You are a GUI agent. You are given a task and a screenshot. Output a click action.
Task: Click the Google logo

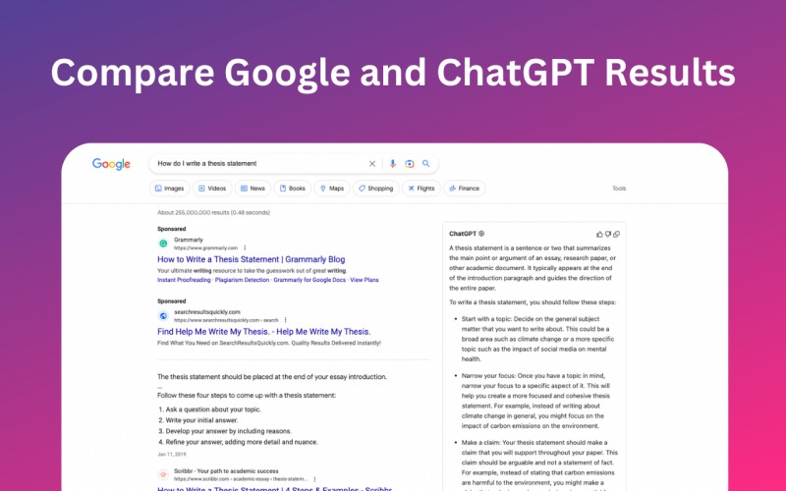click(x=111, y=164)
